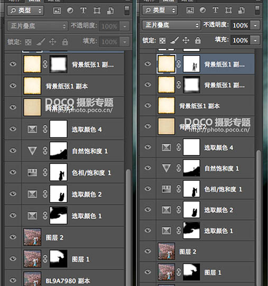Hide 自然饱和度 1 layer in left panel

(13, 151)
